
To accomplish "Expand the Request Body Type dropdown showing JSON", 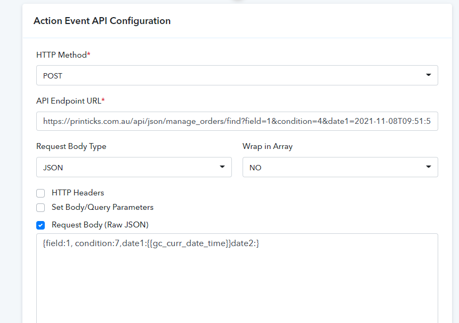I will pyautogui.click(x=133, y=167).
